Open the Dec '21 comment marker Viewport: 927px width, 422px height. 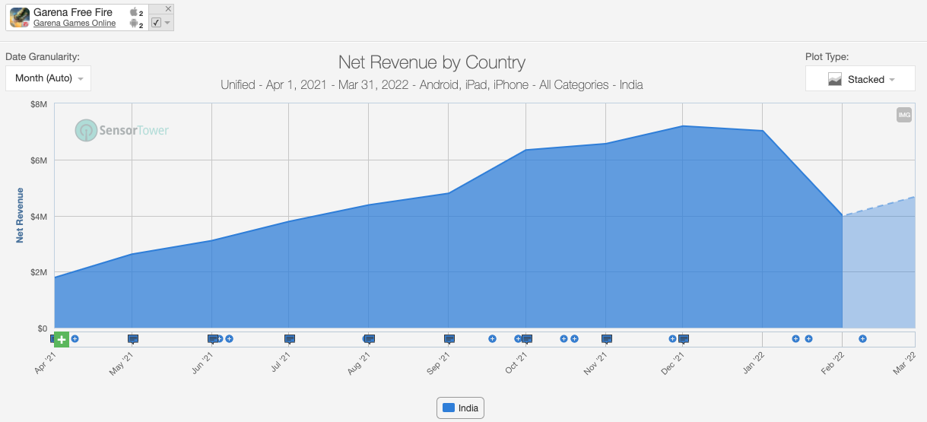point(684,339)
